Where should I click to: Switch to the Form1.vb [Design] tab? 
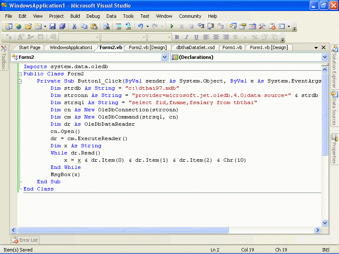[269, 47]
